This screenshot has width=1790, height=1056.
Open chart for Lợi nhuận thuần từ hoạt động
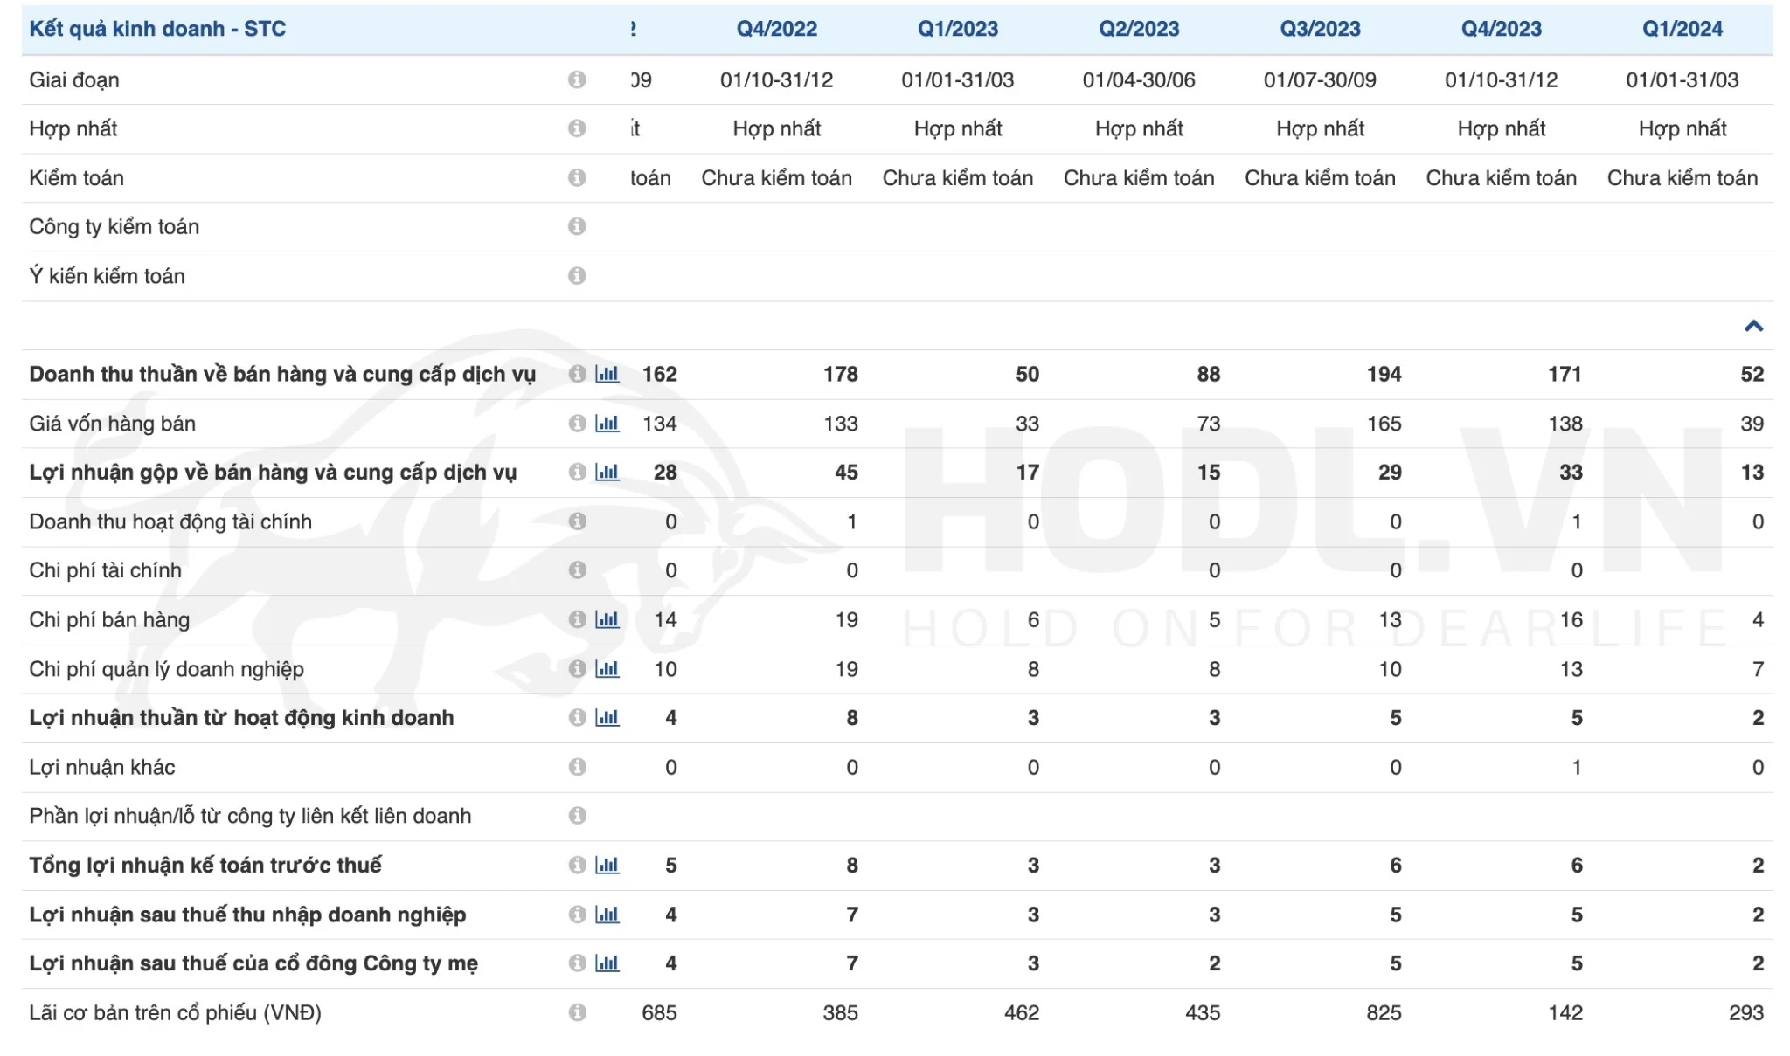[607, 718]
